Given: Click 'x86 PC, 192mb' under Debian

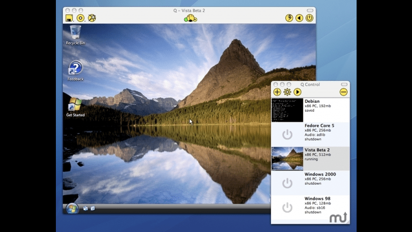Looking at the screenshot, I should (318, 106).
